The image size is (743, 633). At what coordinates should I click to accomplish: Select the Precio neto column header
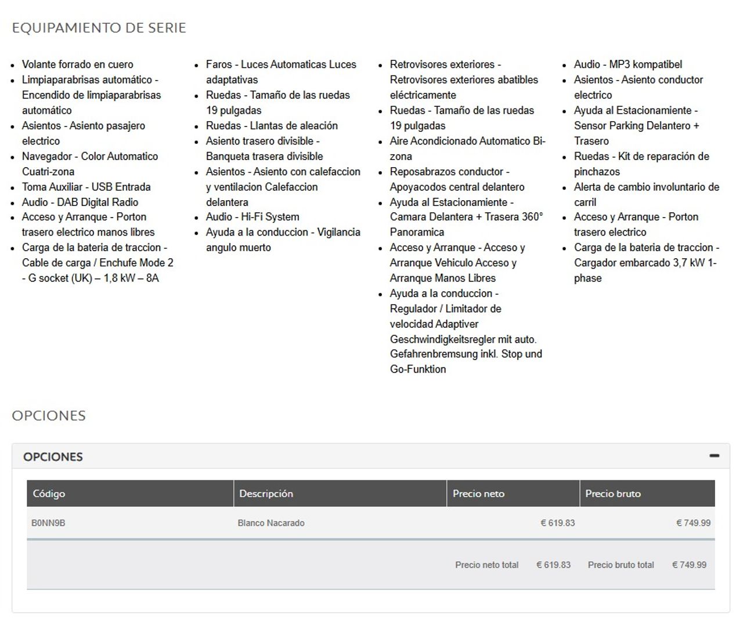513,494
